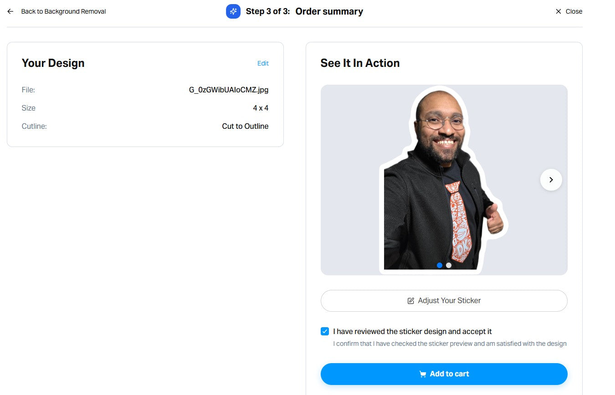
Task: Click the shopping cart icon
Action: pyautogui.click(x=423, y=374)
